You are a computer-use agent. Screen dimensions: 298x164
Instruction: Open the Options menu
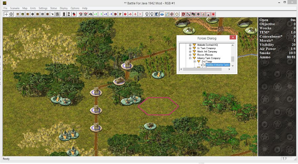75,8
